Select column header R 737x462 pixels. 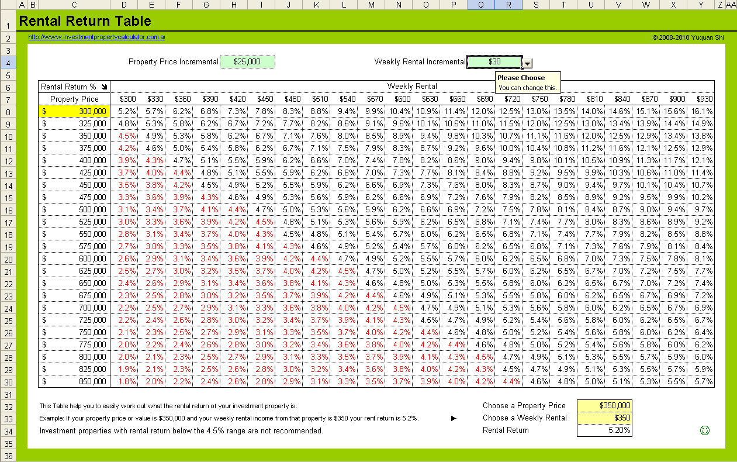click(508, 5)
